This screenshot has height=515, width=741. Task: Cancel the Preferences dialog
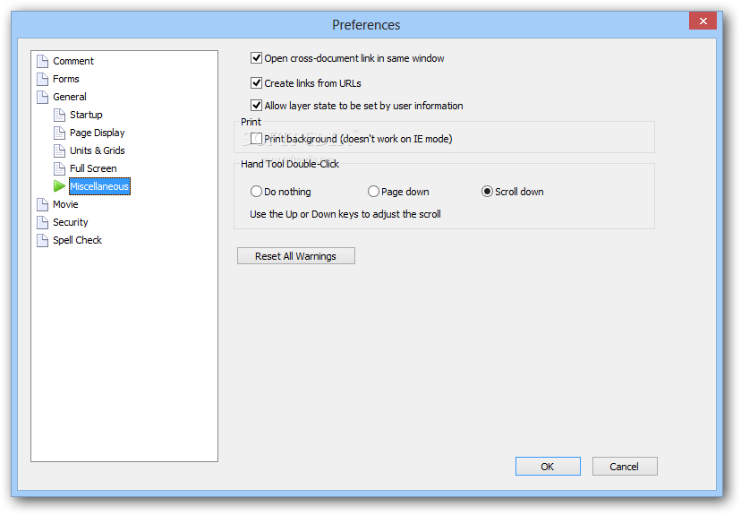click(x=625, y=467)
